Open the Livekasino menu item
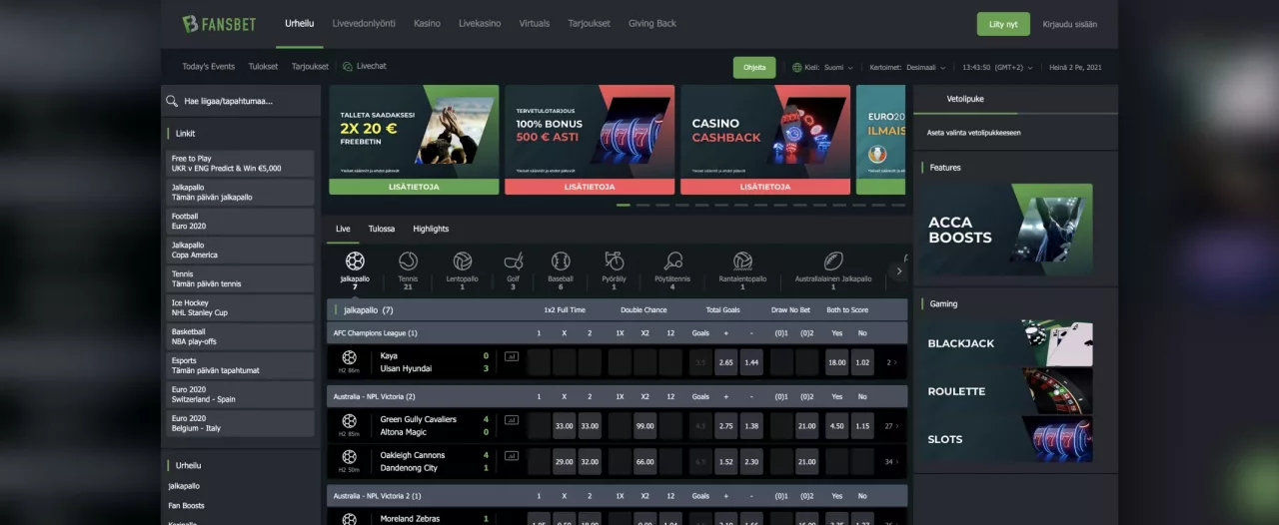Screen dimensions: 1279x525 pyautogui.click(x=480, y=24)
